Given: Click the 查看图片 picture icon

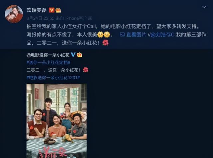Looking at the screenshot, I should coord(122,35).
